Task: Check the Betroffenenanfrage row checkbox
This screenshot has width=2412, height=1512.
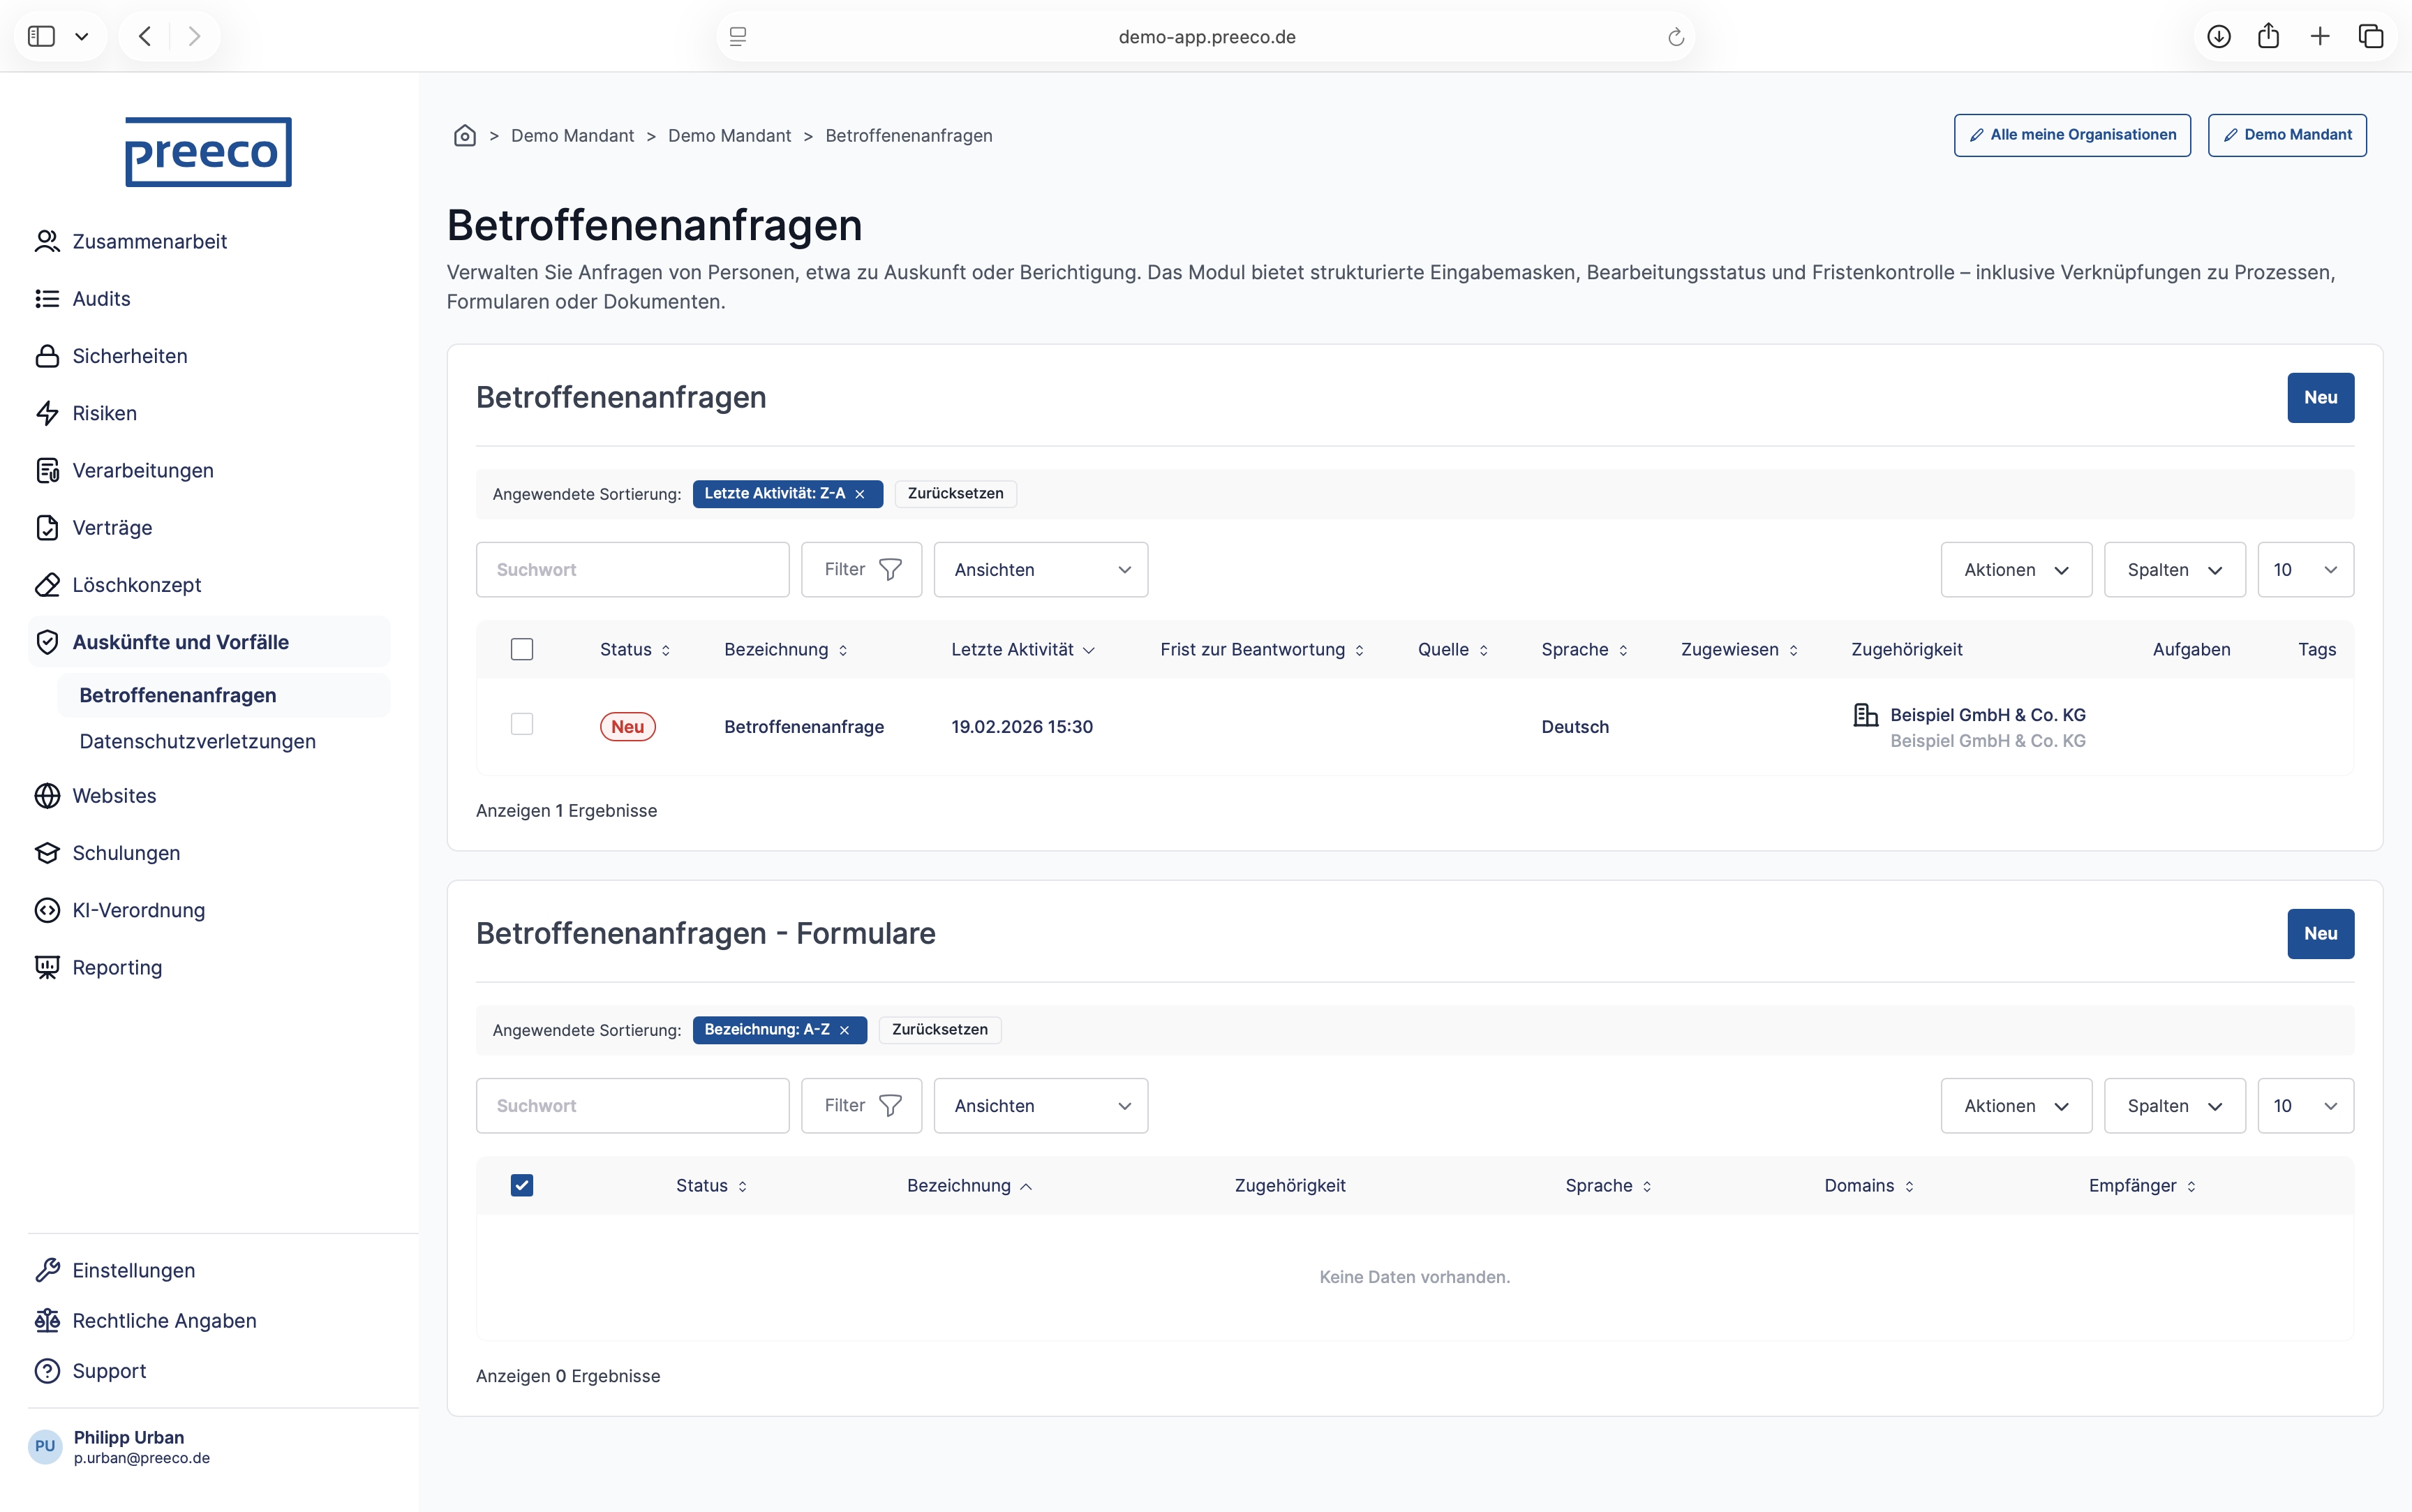Action: click(x=522, y=724)
